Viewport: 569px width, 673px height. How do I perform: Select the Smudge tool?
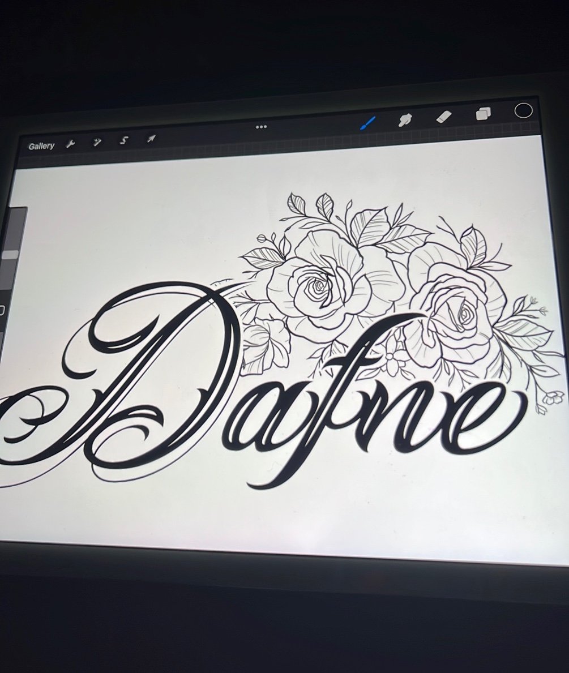[404, 120]
